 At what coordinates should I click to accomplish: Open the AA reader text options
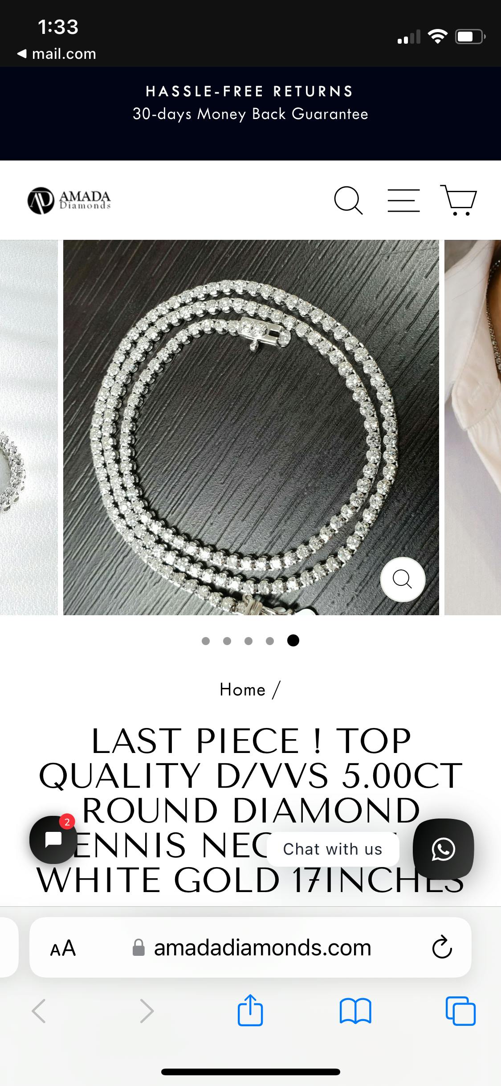(63, 948)
